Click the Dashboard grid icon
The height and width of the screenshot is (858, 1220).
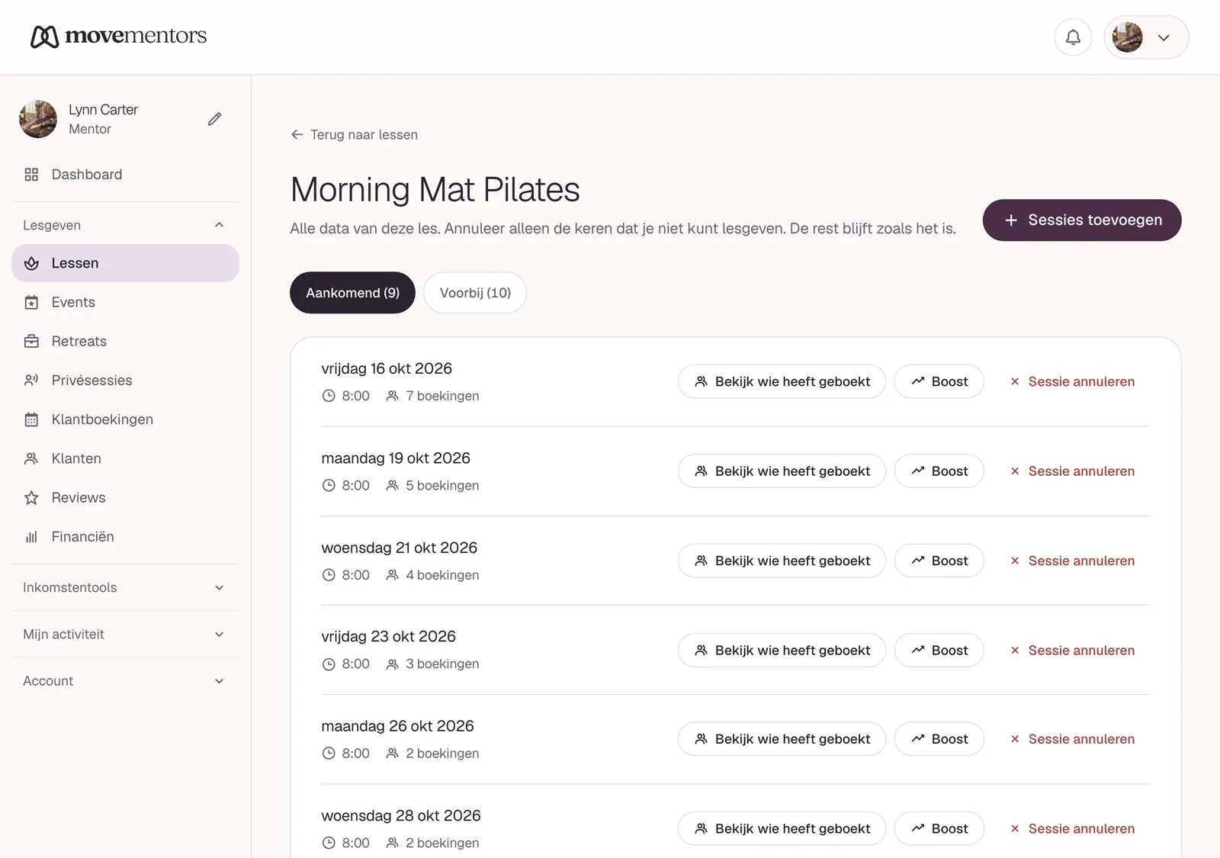click(31, 175)
